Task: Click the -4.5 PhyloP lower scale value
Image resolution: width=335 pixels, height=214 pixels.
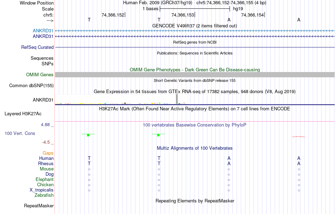Action: click(x=46, y=142)
